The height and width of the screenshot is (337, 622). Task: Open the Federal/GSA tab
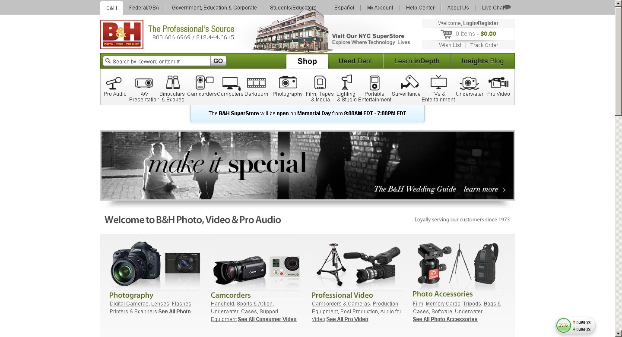(x=144, y=8)
